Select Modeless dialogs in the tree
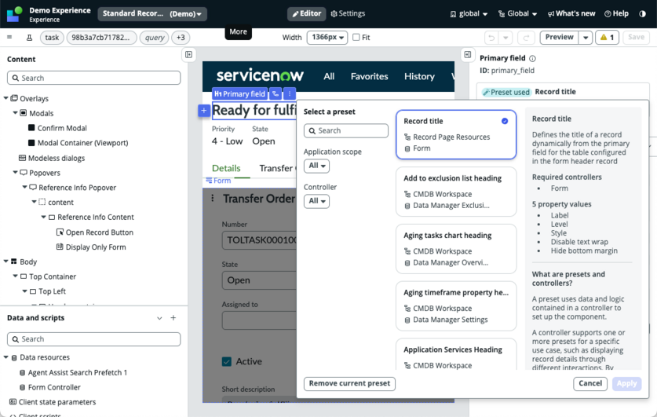This screenshot has height=417, width=657. tap(57, 158)
